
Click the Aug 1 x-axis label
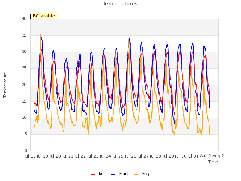point(206,156)
